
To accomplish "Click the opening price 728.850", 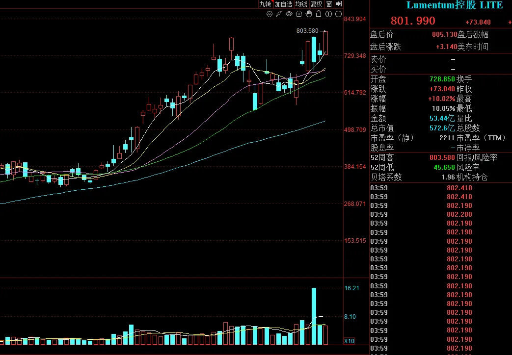I will click(x=442, y=79).
